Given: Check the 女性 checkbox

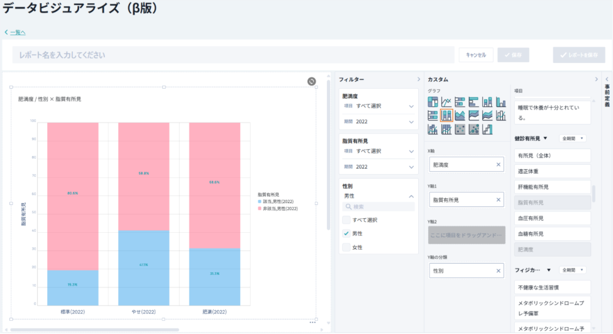Looking at the screenshot, I should click(346, 247).
